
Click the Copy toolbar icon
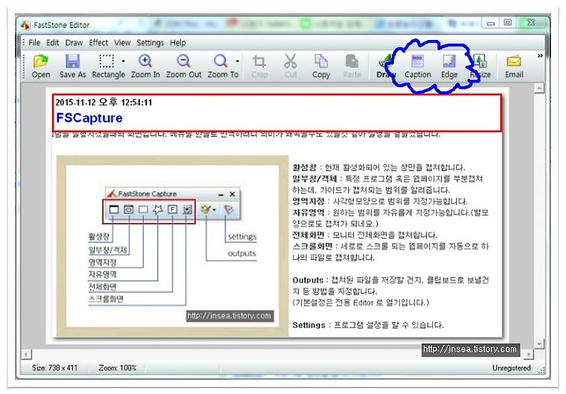[x=321, y=61]
